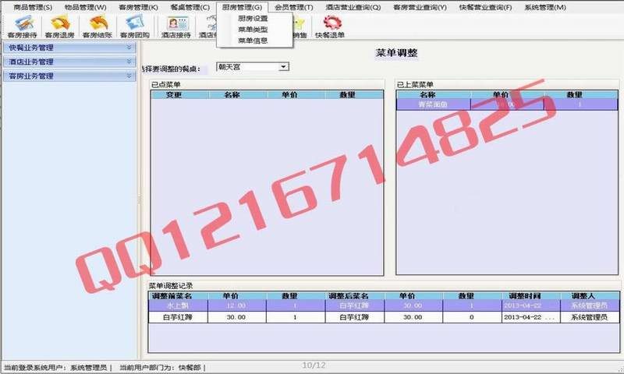
Task: Open the 客房团购 toolbar icon
Action: pos(134,26)
